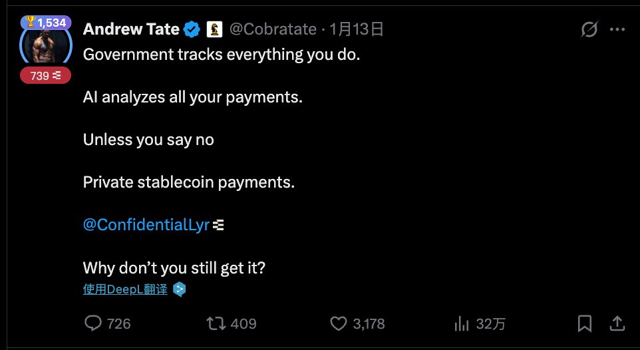640x350 pixels.
Task: Like the tweet with the heart icon
Action: [x=339, y=323]
